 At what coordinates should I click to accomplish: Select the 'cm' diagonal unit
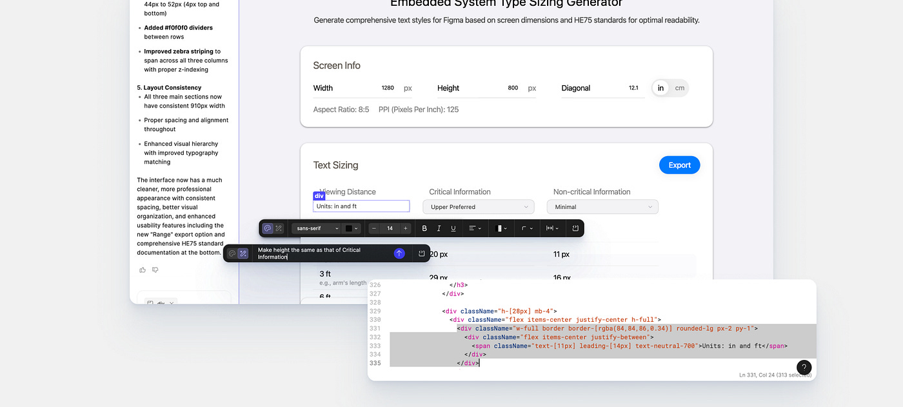coord(679,88)
